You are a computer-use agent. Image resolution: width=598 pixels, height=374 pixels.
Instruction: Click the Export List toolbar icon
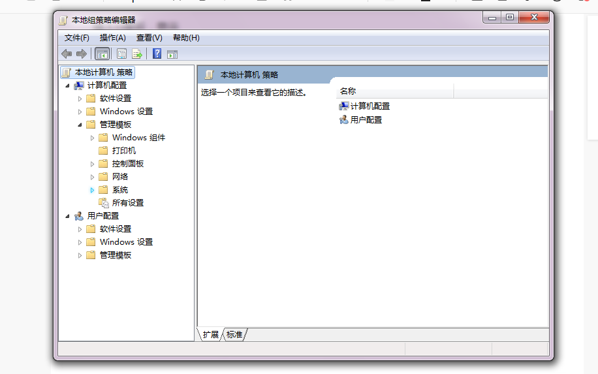[x=137, y=54]
